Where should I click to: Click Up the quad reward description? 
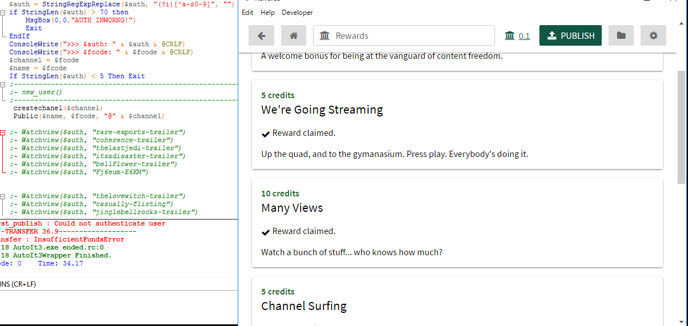[395, 154]
